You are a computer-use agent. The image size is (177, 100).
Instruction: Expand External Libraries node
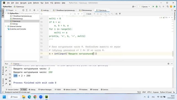6,26
